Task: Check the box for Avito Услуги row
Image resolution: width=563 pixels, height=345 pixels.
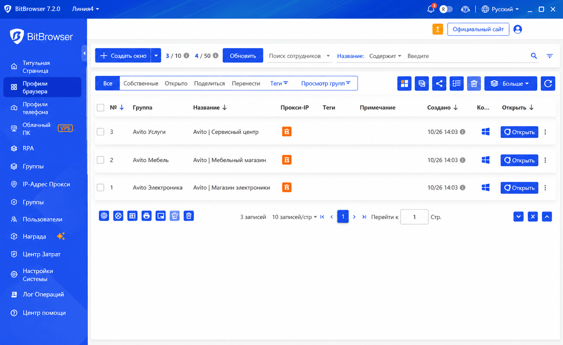Action: [x=101, y=132]
